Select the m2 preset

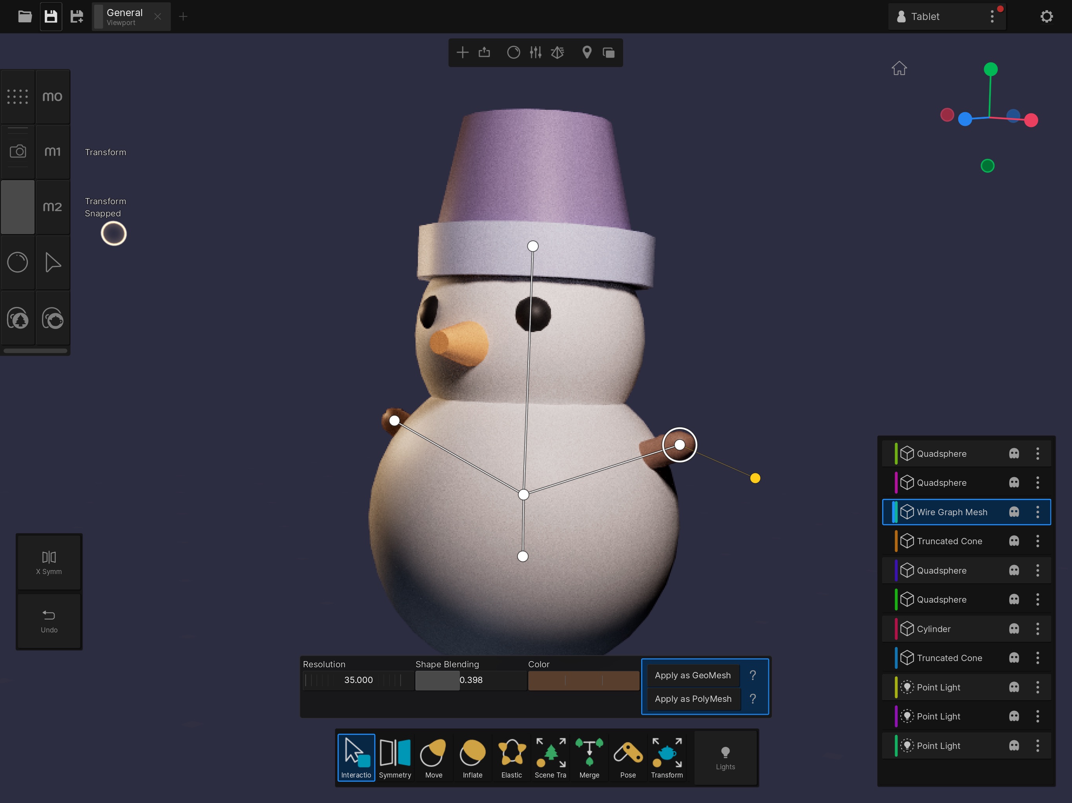pyautogui.click(x=53, y=207)
